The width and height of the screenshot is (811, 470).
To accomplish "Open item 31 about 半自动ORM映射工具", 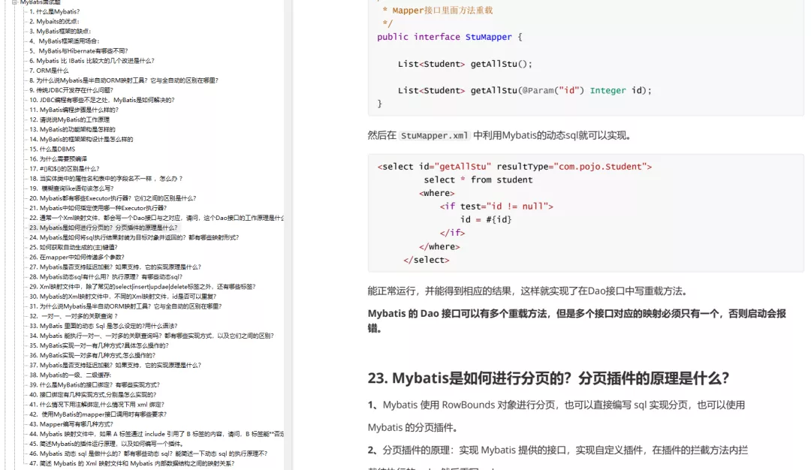I will [x=125, y=306].
